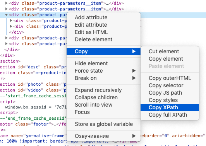Click Copy selector menu entry
The height and width of the screenshot is (146, 206).
170,85
